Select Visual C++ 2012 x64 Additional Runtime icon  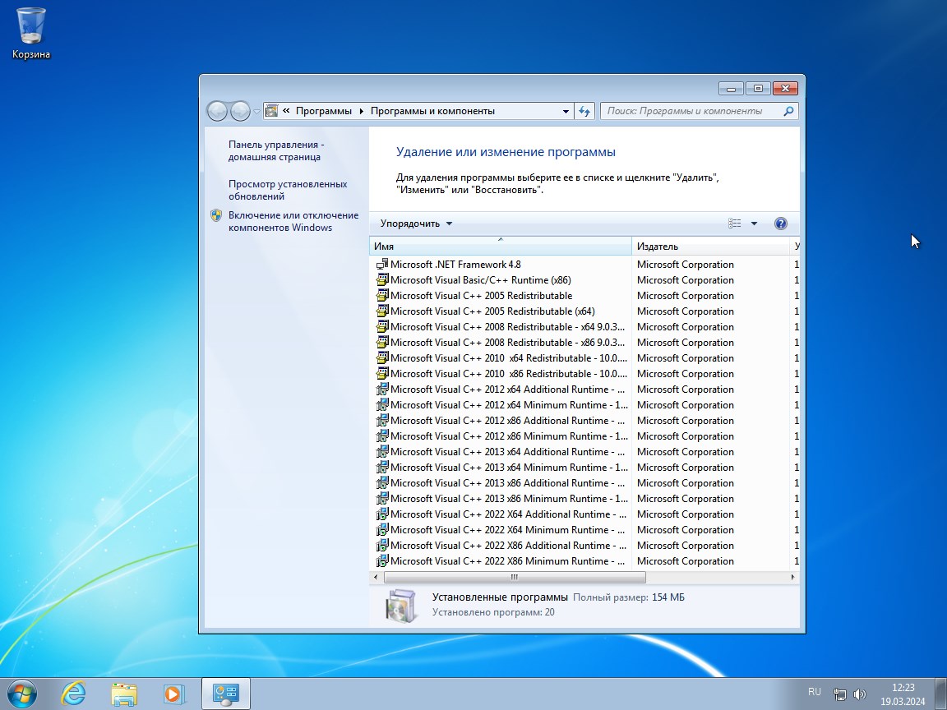coord(381,390)
